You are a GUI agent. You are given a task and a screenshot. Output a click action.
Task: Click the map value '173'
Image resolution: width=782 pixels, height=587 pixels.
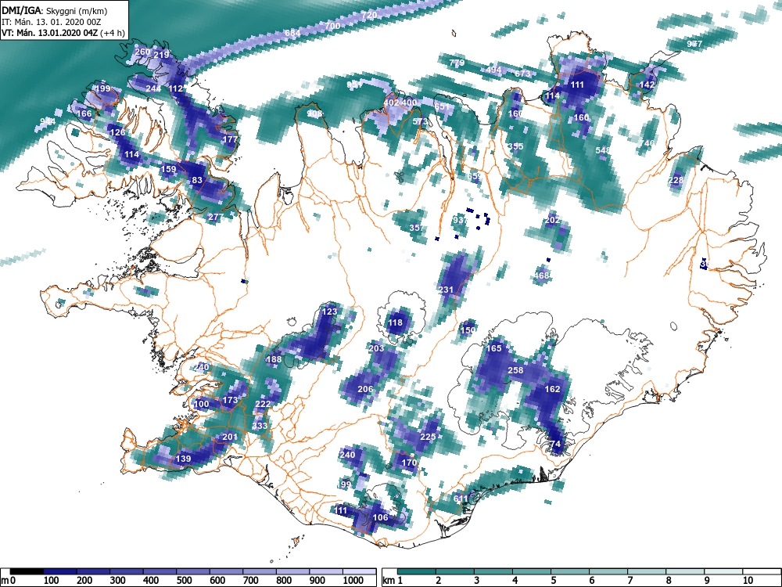point(230,400)
